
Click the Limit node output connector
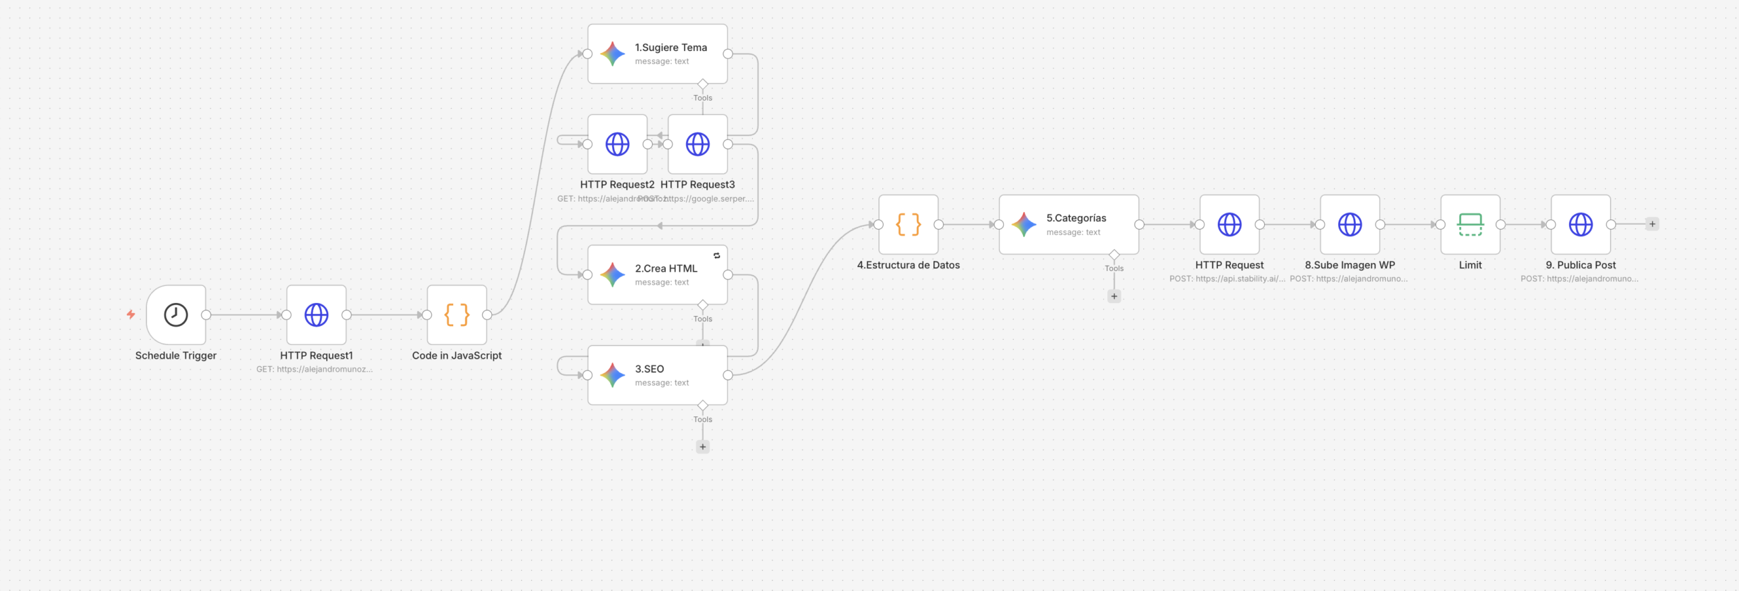(1501, 224)
